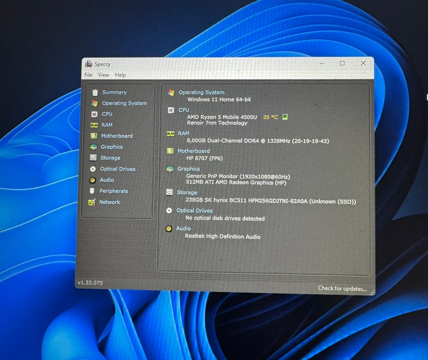Viewport: 428px width, 360px height.
Task: Open the Operating System heading link in the summary
Action: 202,93
